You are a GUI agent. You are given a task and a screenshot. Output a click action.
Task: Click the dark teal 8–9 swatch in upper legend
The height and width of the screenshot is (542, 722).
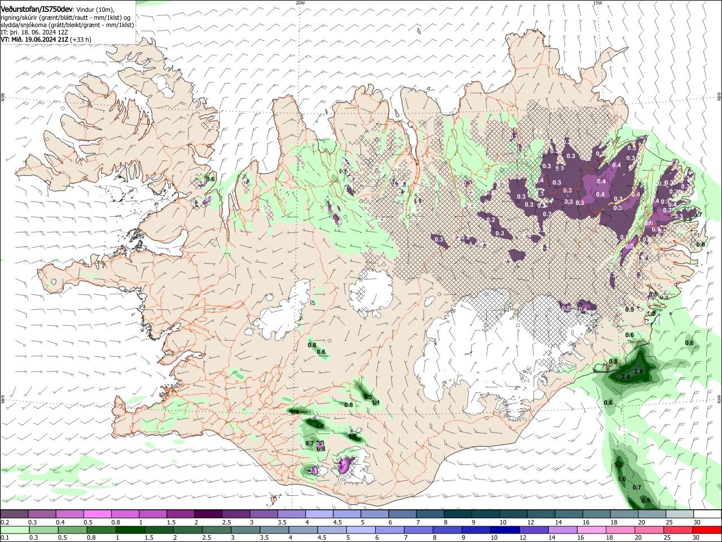pyautogui.click(x=458, y=514)
